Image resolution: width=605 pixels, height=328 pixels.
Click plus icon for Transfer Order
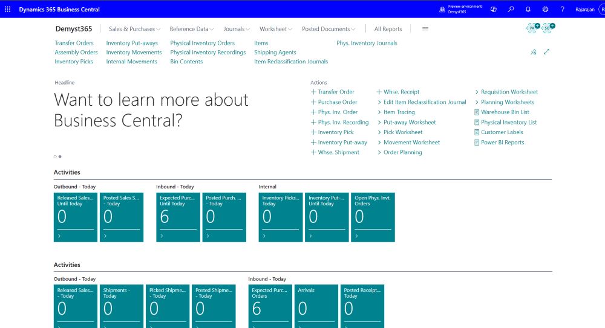[313, 92]
